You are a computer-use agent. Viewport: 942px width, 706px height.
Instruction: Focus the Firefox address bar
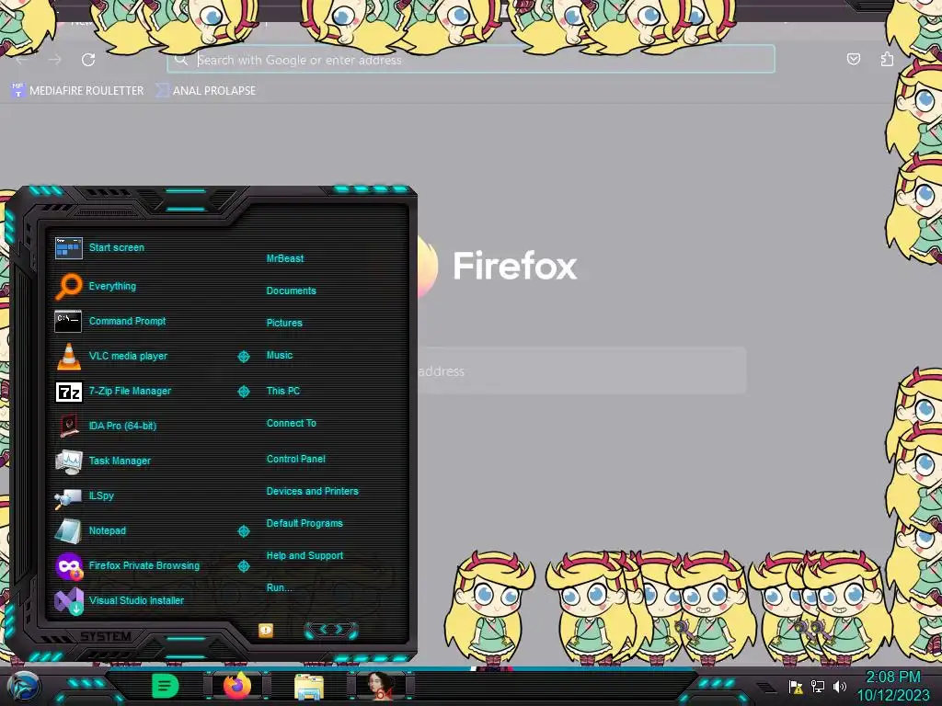pyautogui.click(x=471, y=60)
